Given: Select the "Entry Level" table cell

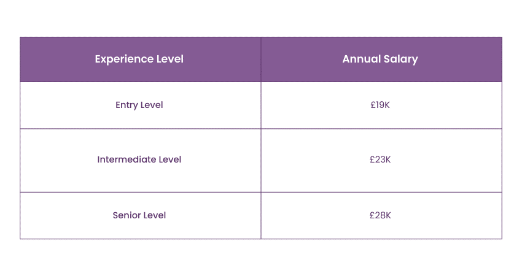Looking at the screenshot, I should pyautogui.click(x=139, y=105).
